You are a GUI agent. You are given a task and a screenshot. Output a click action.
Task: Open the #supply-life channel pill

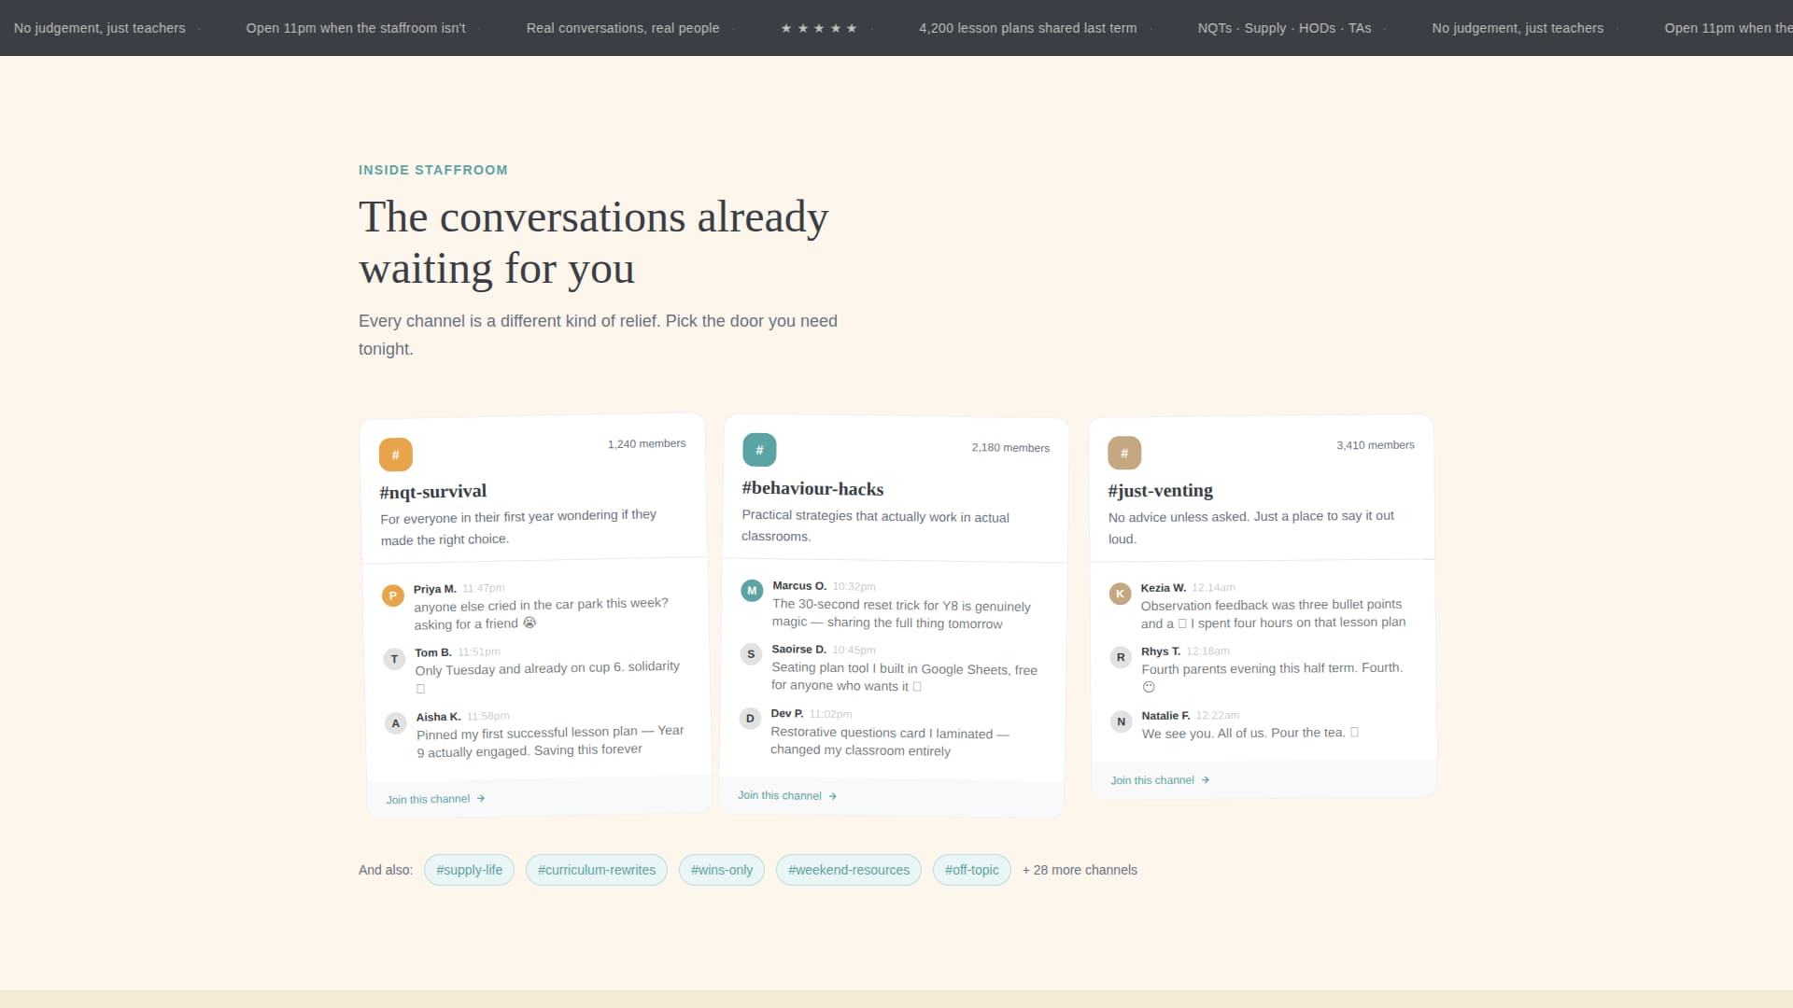coord(469,869)
